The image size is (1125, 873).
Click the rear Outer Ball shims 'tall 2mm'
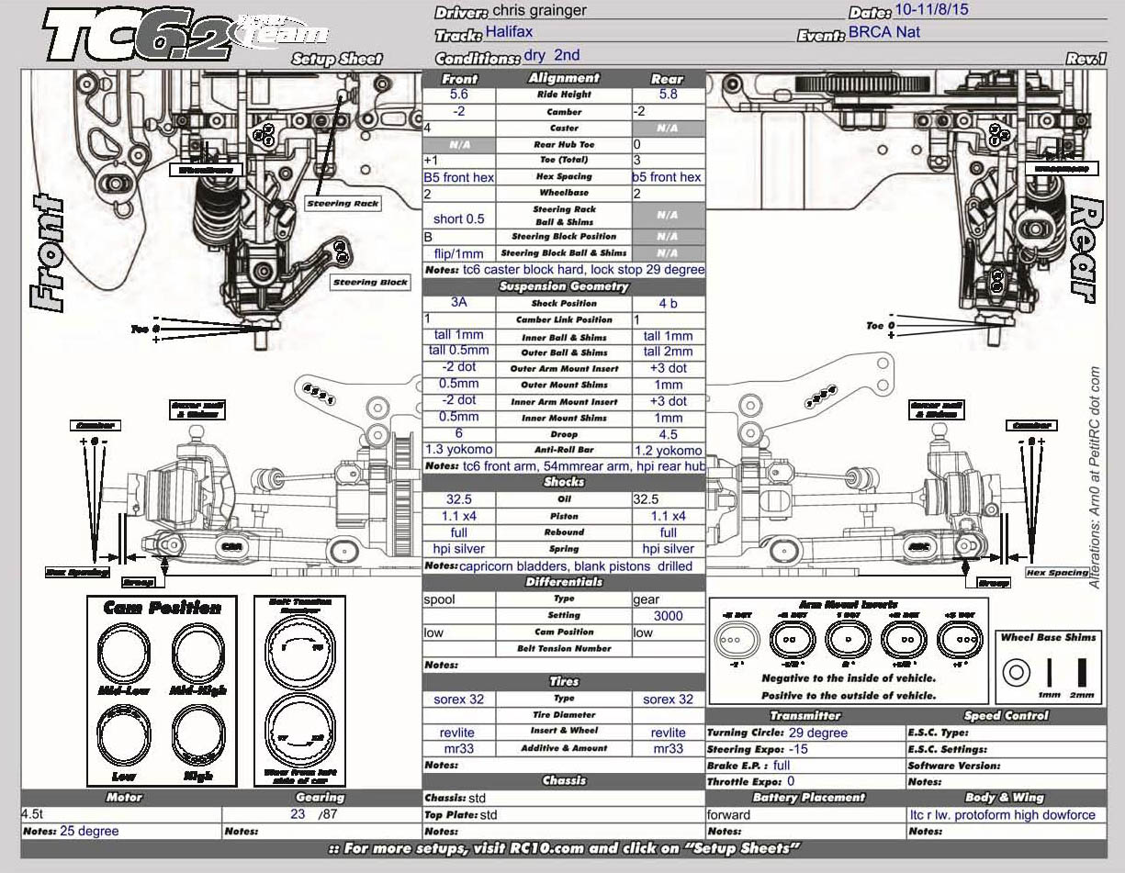coord(669,352)
